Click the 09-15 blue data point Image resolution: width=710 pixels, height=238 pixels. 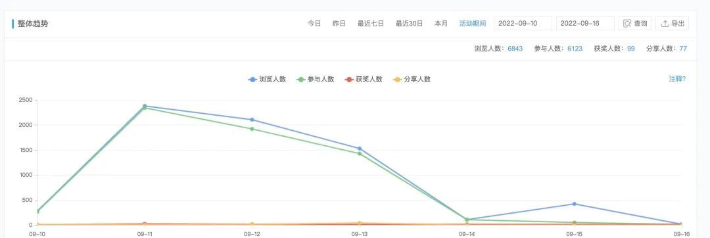[x=574, y=204]
